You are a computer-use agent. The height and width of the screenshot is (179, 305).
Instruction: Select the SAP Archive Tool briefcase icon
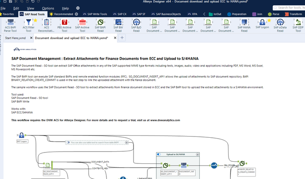coord(82,22)
